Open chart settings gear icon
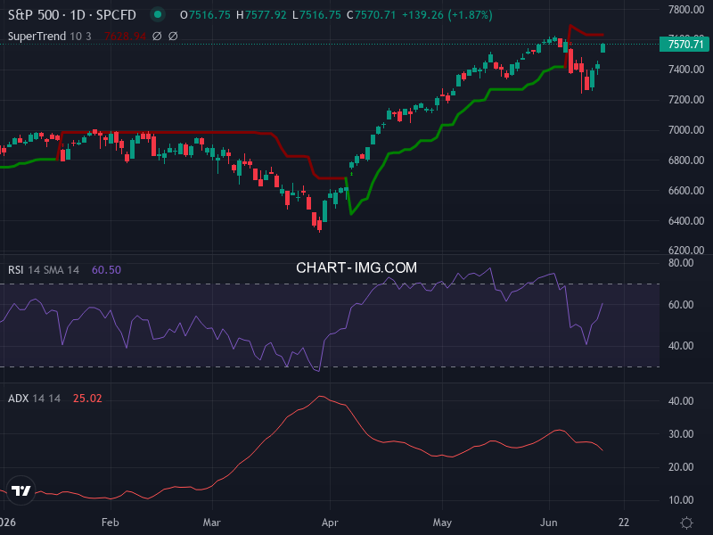Image resolution: width=713 pixels, height=535 pixels. pyautogui.click(x=686, y=523)
